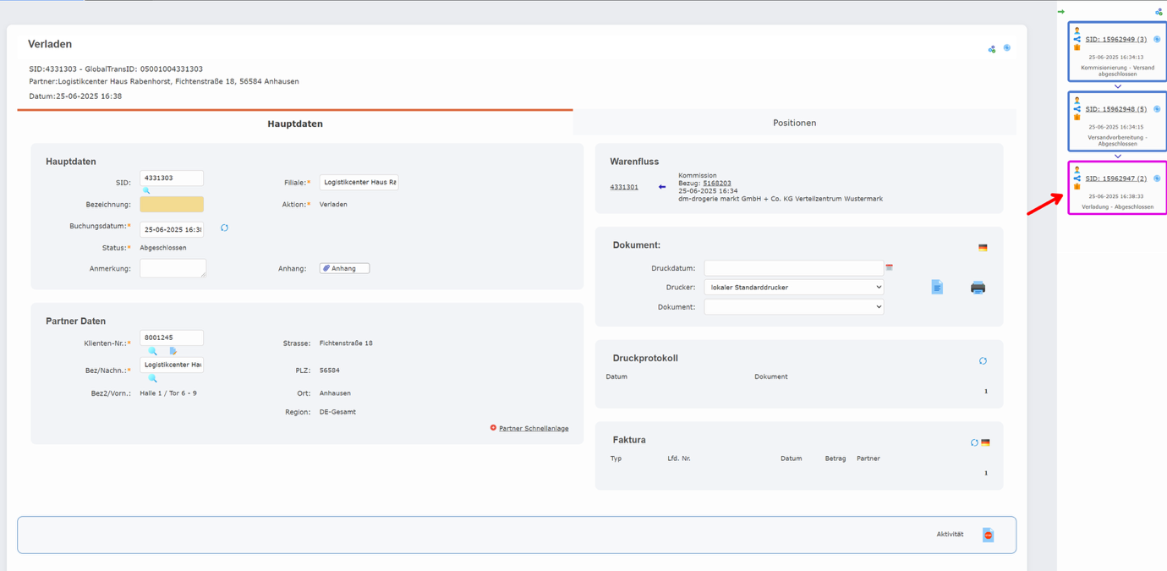The image size is (1167, 571).
Task: Click the printer icon in Dokument section
Action: 978,288
